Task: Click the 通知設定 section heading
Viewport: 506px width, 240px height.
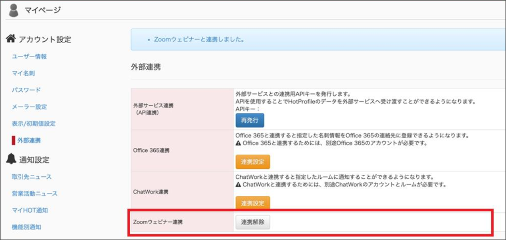Action: coord(34,160)
